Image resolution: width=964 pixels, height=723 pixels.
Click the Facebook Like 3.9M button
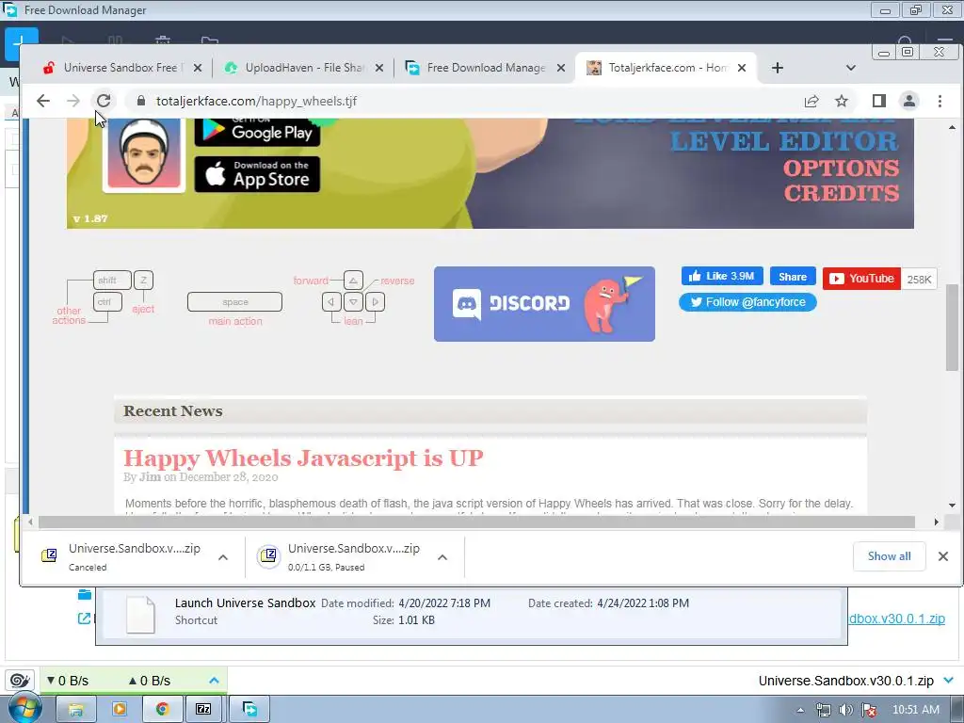(722, 276)
